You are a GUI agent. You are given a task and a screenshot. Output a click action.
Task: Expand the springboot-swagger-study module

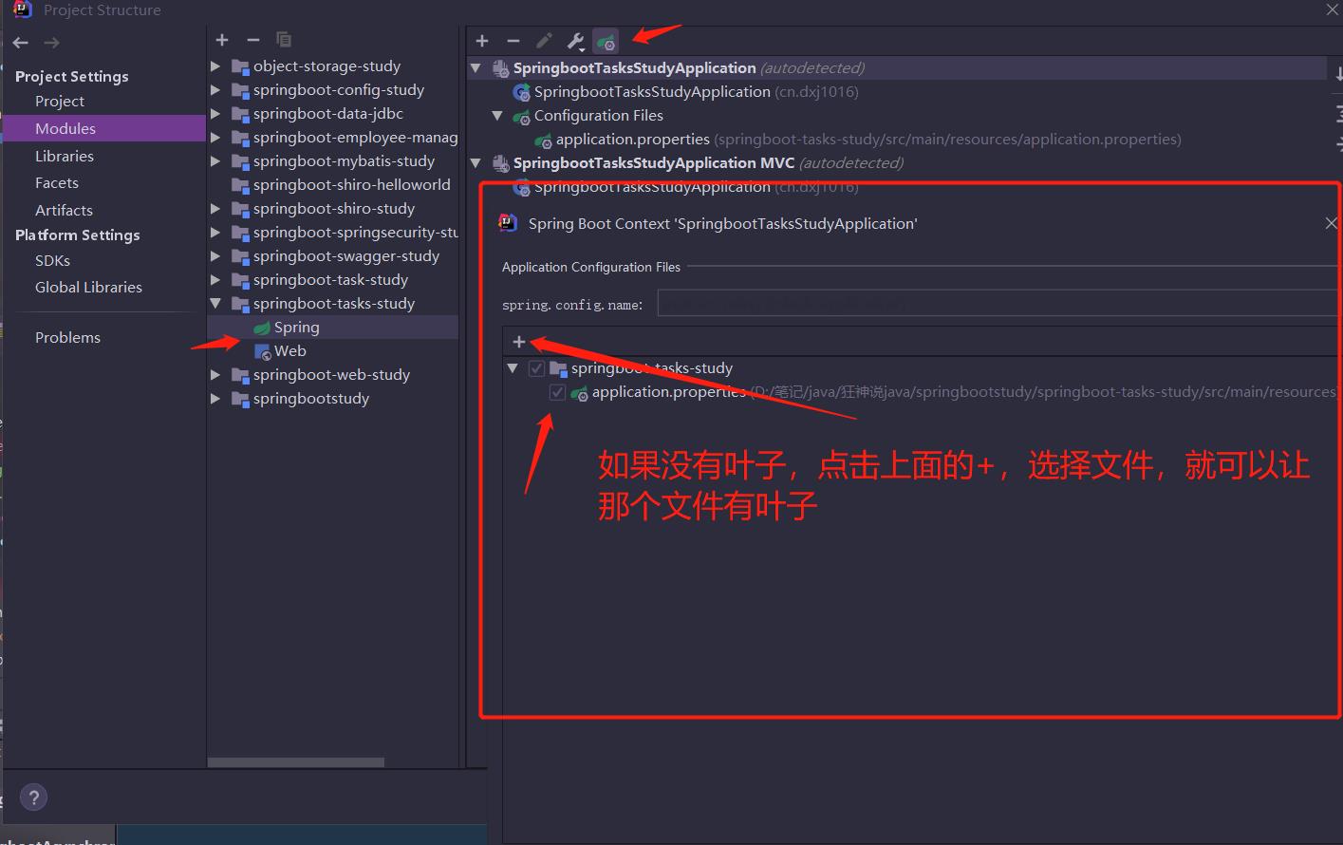pyautogui.click(x=215, y=256)
